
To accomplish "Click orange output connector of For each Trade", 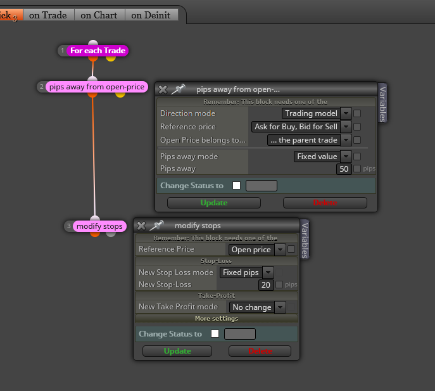I will click(93, 58).
